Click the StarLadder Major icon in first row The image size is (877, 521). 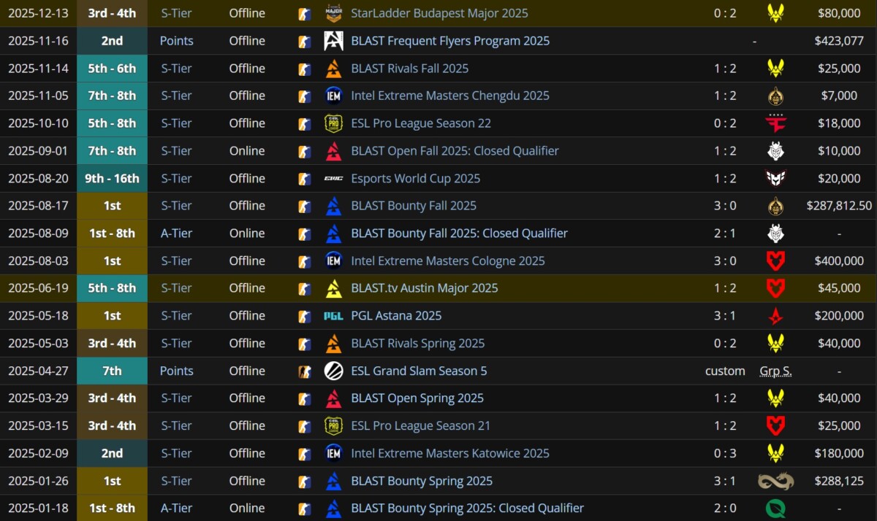point(333,13)
